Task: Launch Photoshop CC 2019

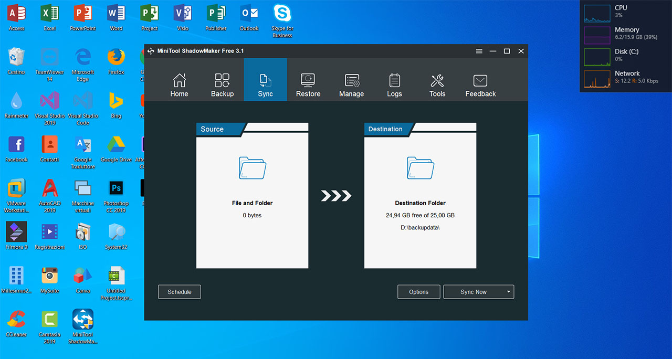Action: point(116,196)
